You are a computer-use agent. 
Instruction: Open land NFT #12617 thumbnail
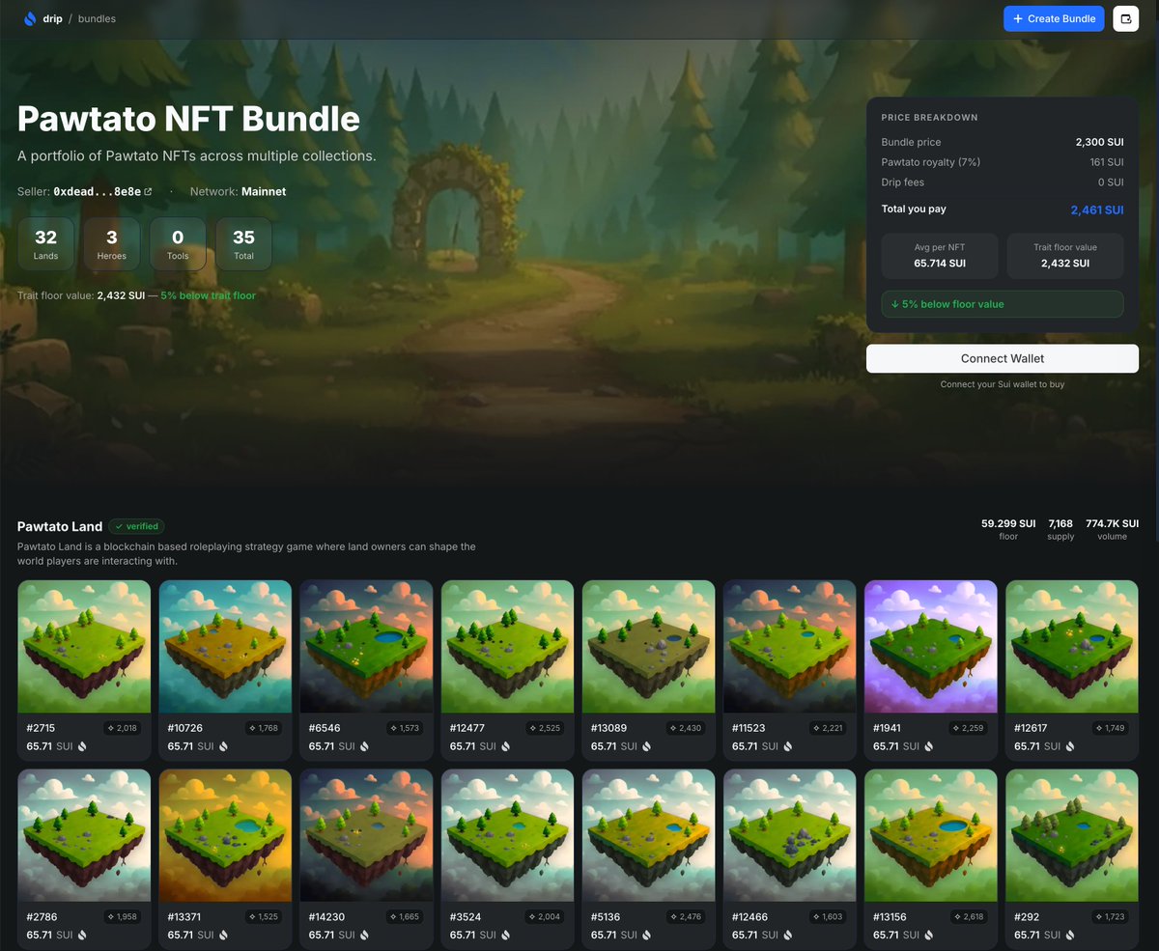click(x=1072, y=647)
